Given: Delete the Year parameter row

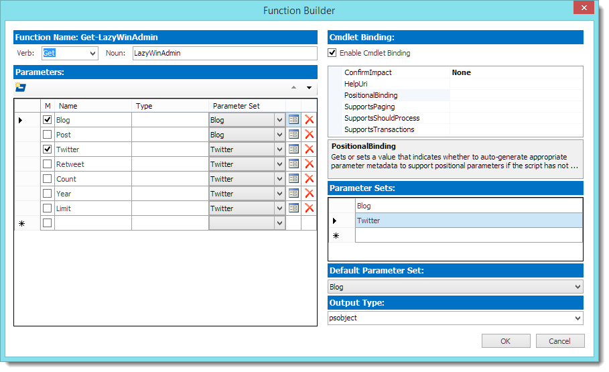Looking at the screenshot, I should (x=309, y=194).
